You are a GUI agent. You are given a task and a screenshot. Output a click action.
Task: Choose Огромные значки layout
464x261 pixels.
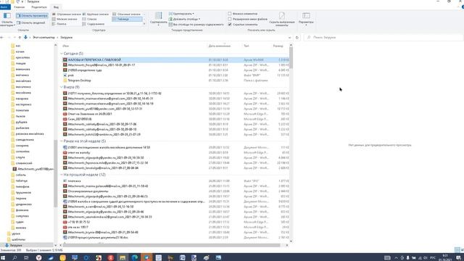coord(66,14)
